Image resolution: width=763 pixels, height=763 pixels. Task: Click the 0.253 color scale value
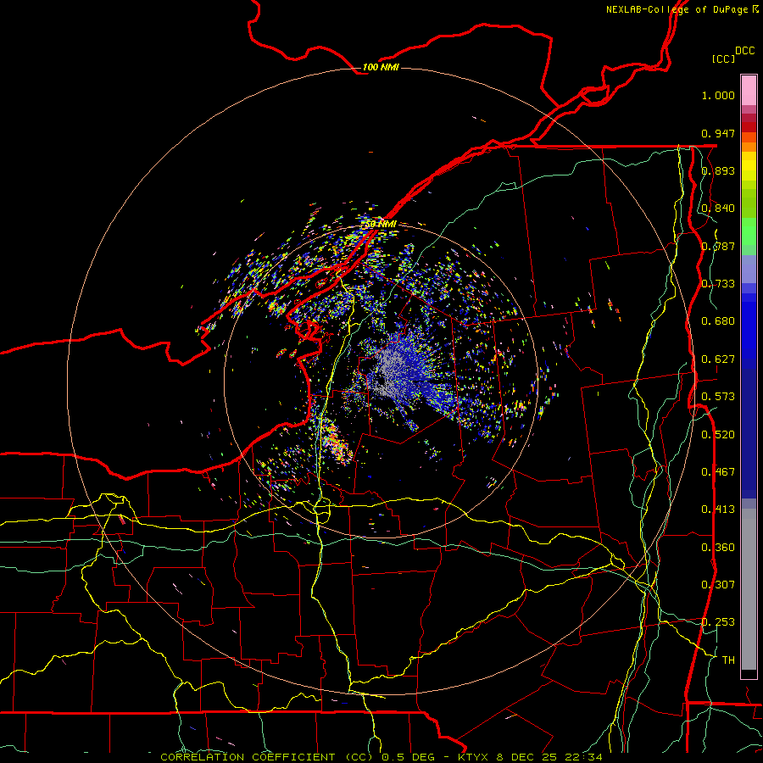pos(718,622)
